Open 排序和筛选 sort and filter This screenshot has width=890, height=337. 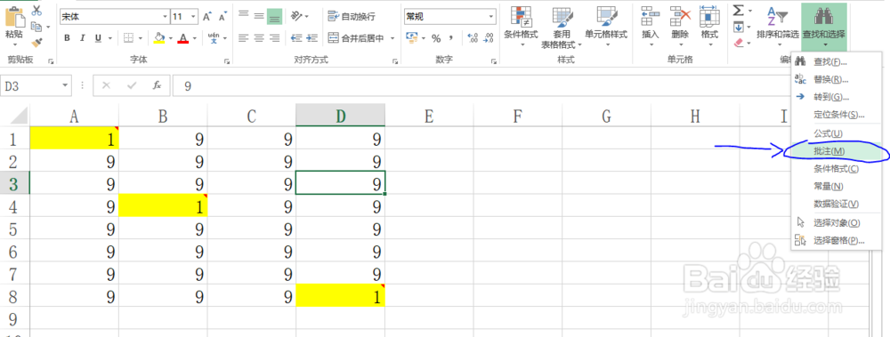click(x=777, y=26)
